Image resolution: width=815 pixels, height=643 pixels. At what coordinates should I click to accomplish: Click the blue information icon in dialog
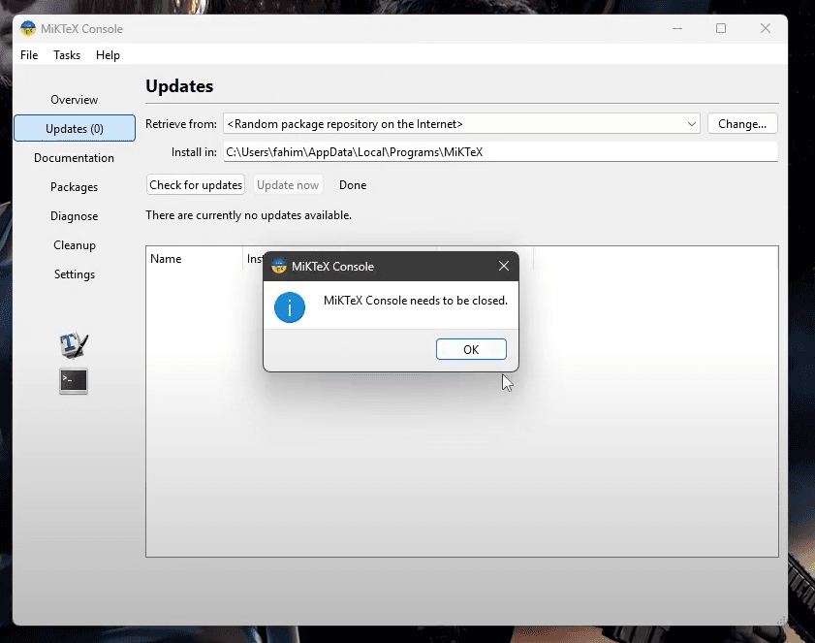pos(290,306)
